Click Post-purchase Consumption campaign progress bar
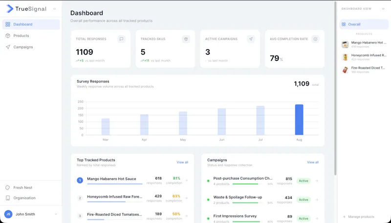The width and height of the screenshot is (391, 223). pos(247,184)
